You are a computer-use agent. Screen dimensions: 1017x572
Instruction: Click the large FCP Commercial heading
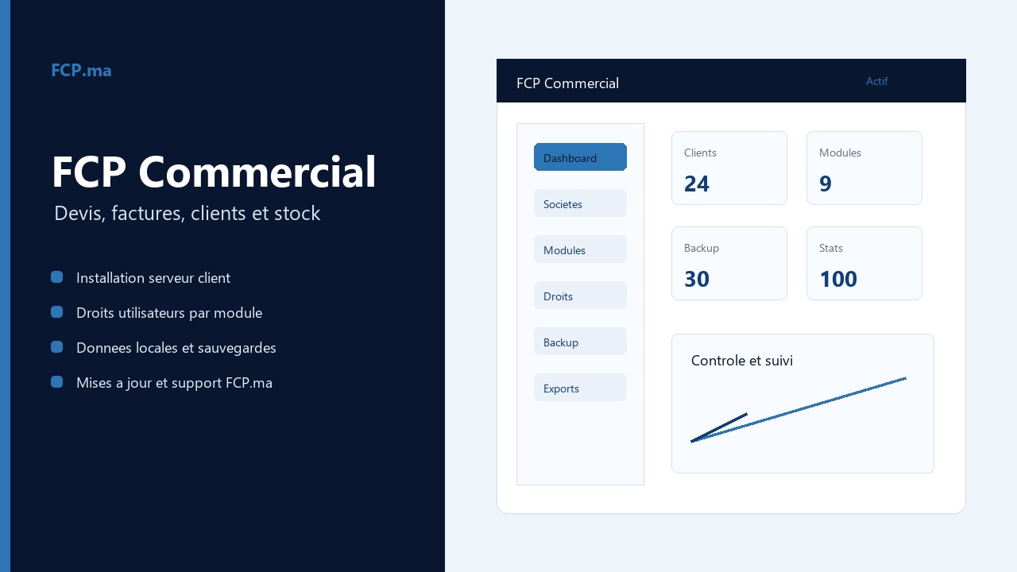(214, 172)
